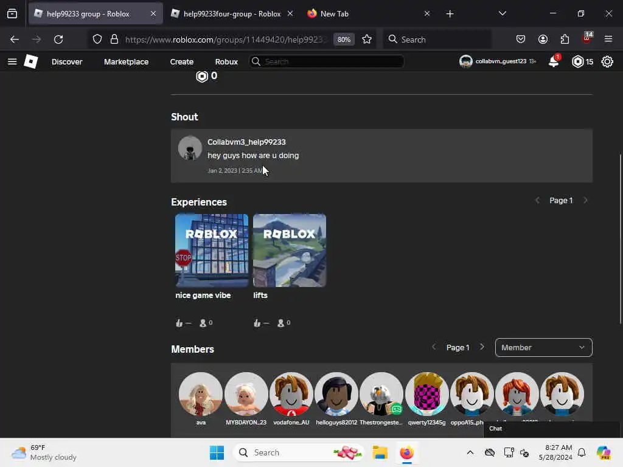Reload the page with the refresh icon
The width and height of the screenshot is (623, 467).
click(x=58, y=40)
